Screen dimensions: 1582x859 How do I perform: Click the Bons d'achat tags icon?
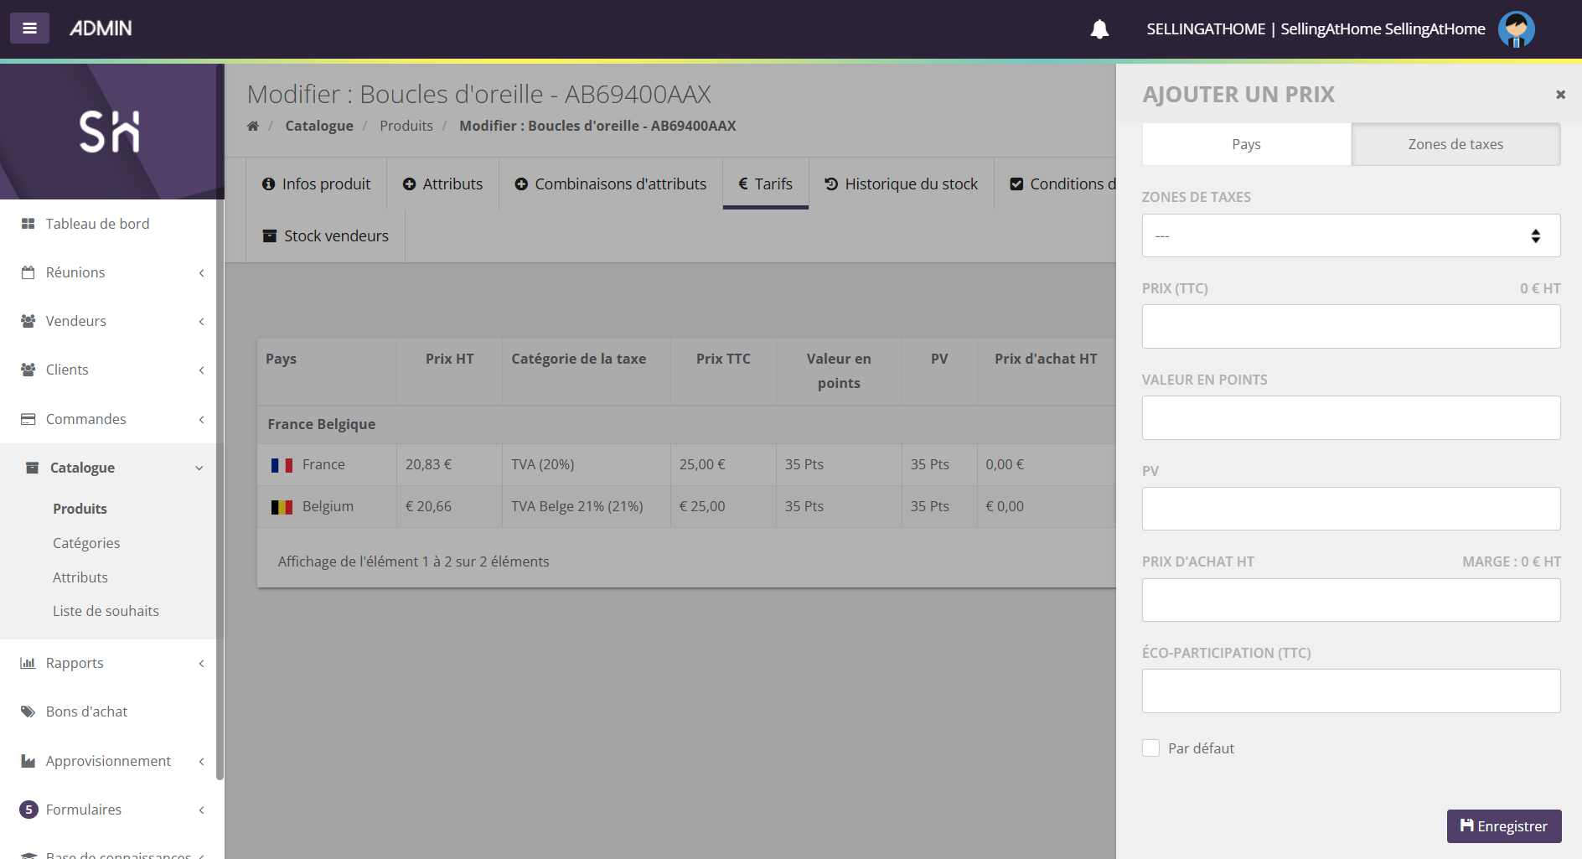pos(28,712)
